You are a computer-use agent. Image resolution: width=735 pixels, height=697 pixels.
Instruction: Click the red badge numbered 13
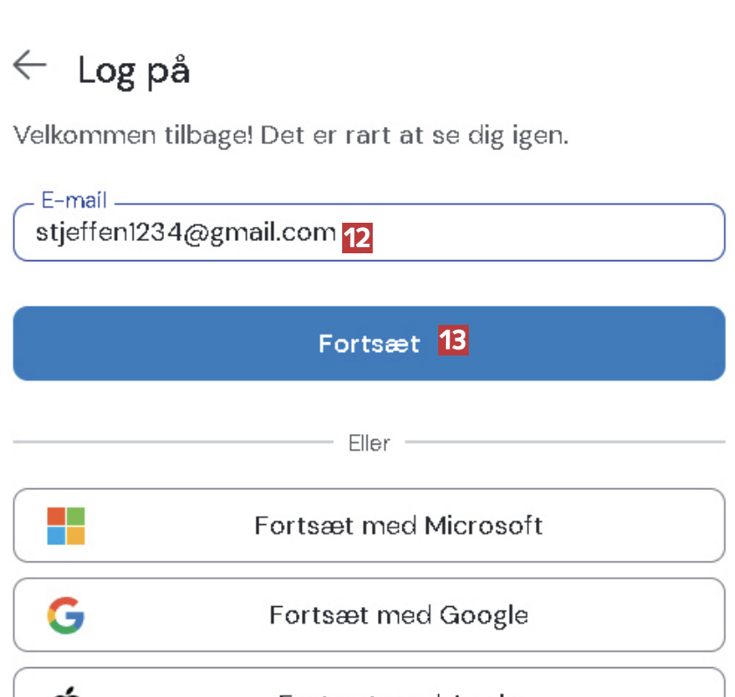tap(453, 342)
